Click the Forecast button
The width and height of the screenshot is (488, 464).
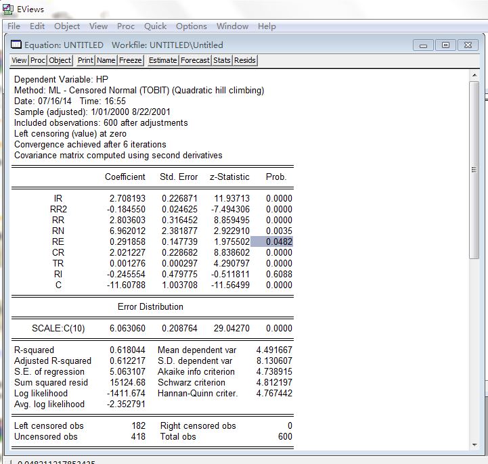(x=195, y=60)
